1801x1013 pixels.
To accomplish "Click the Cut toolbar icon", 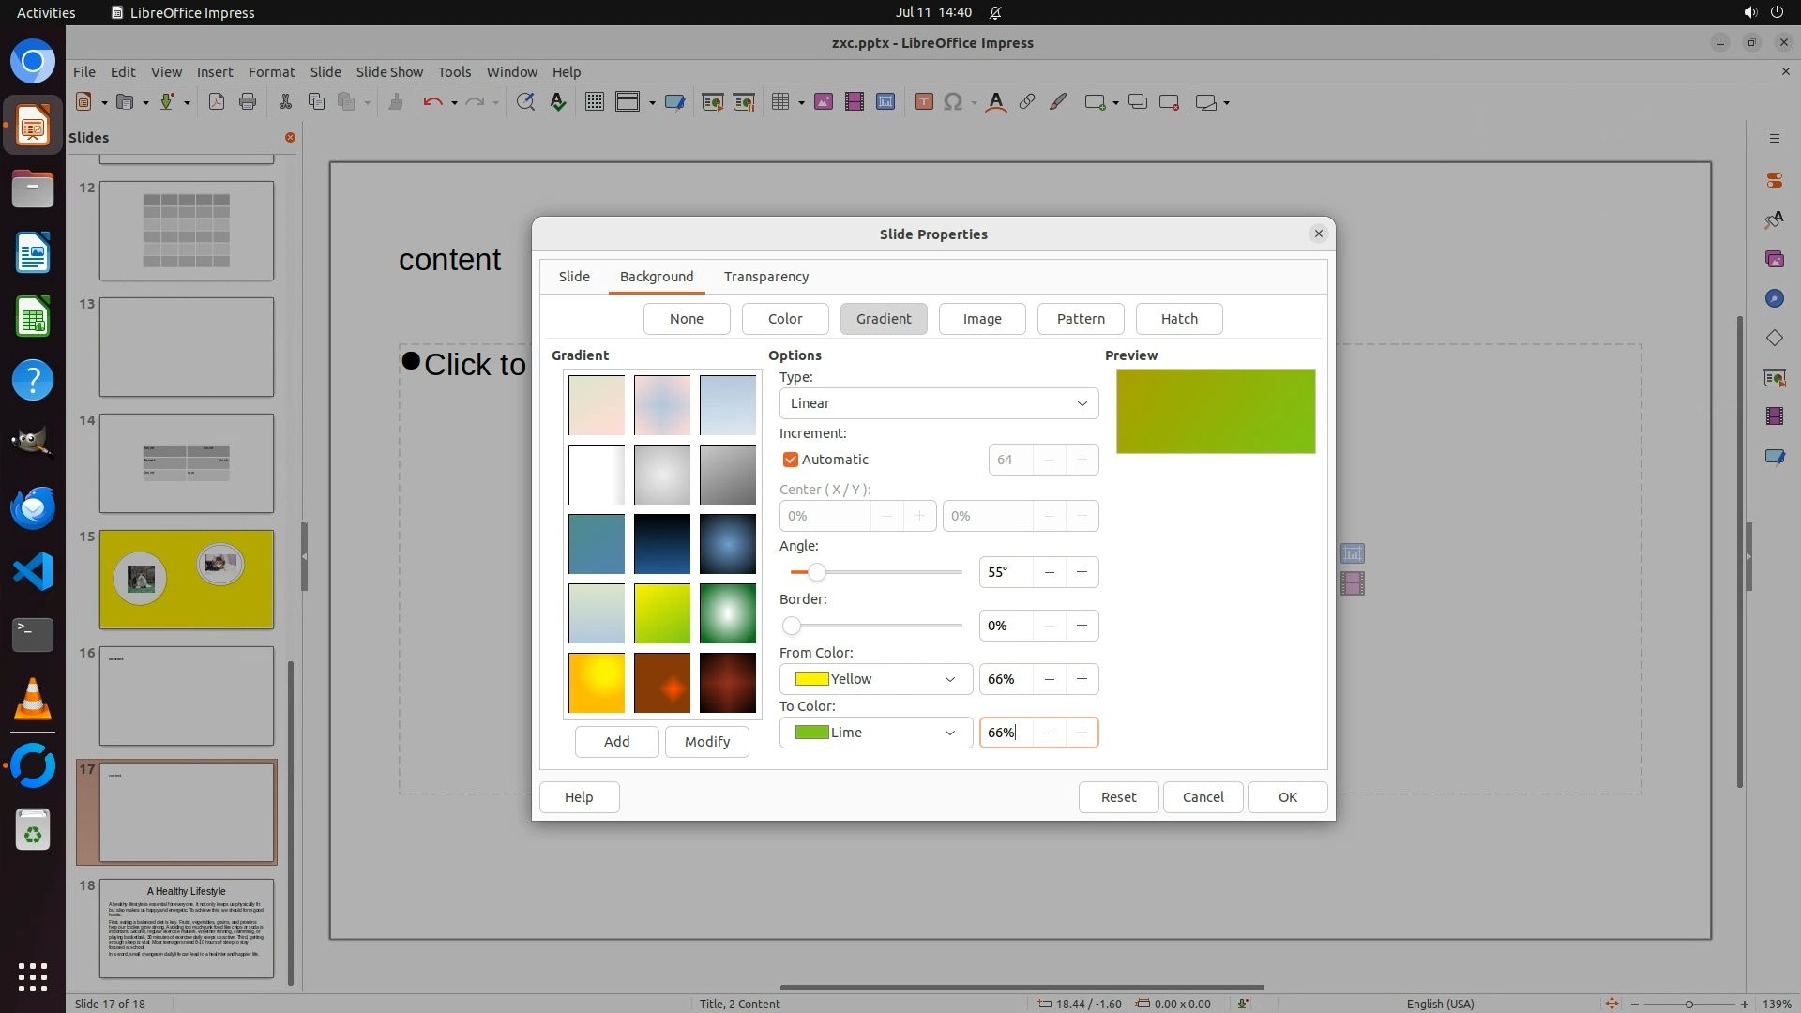I will (x=285, y=102).
